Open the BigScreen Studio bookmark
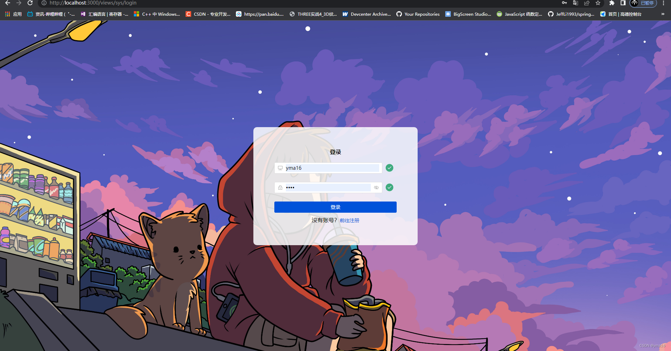Viewport: 671px width, 351px height. coord(468,14)
